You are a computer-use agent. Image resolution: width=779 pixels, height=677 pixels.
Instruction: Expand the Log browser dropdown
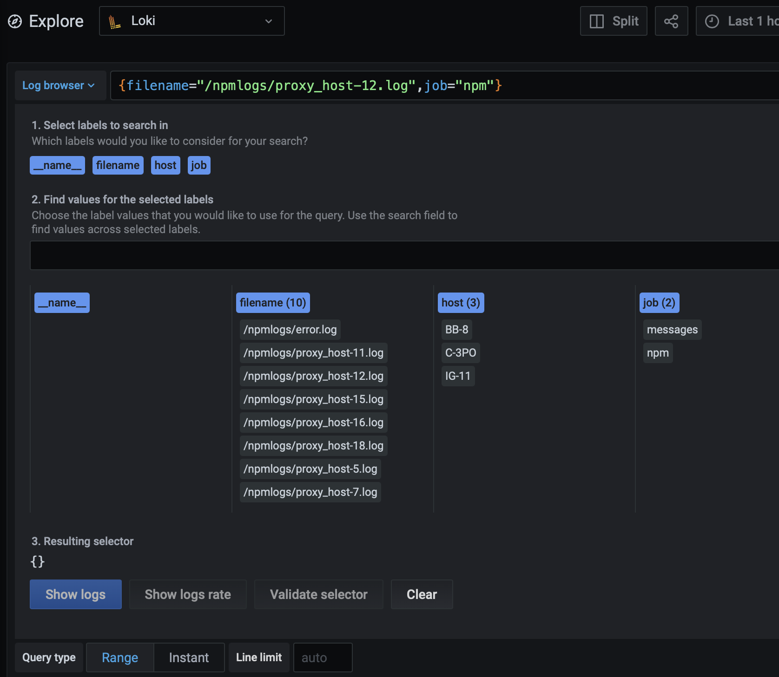point(60,85)
